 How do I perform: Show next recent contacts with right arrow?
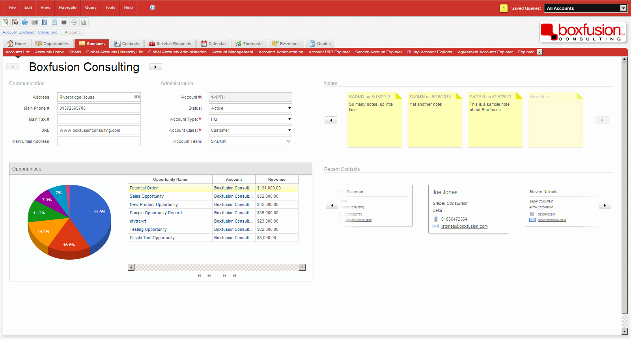click(605, 205)
